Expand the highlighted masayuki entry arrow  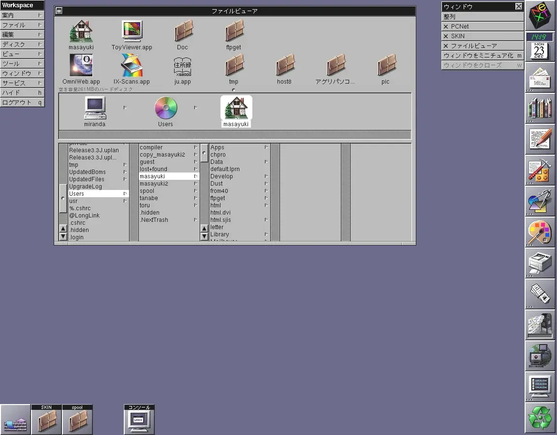pyautogui.click(x=195, y=176)
